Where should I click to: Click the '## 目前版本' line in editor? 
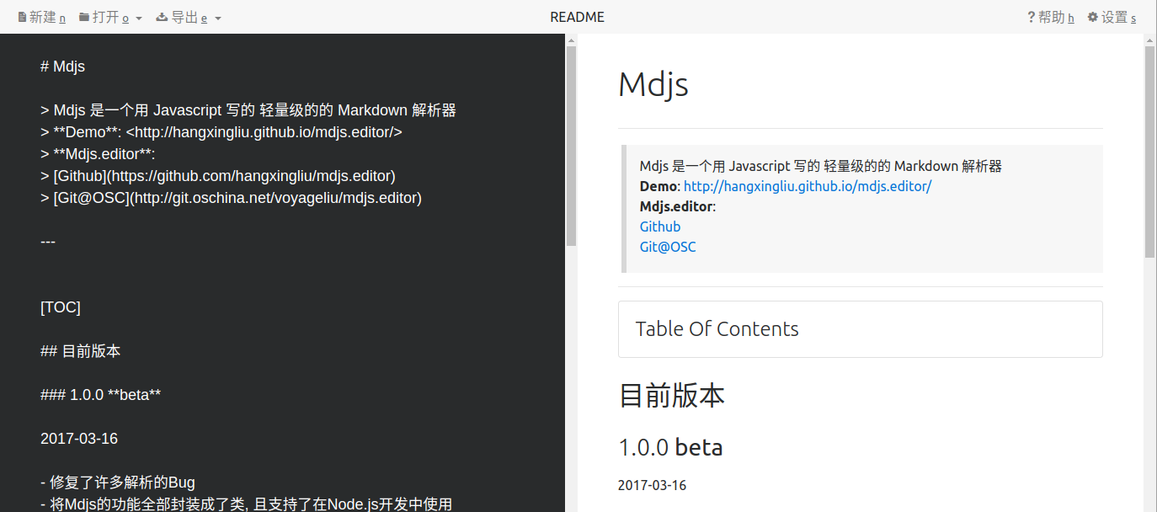point(81,351)
